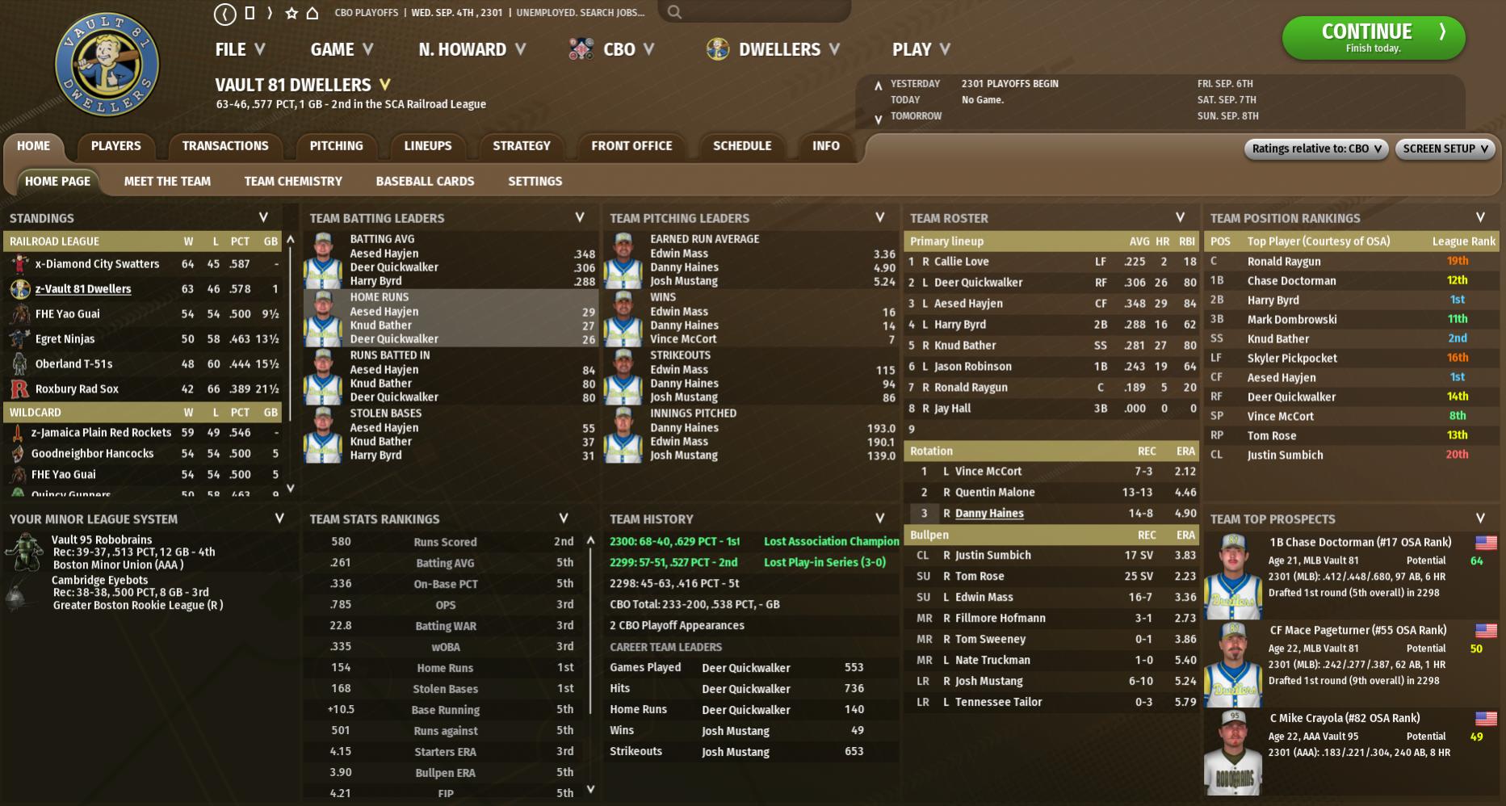The width and height of the screenshot is (1506, 806).
Task: Click the CBO league logo icon
Action: tap(581, 49)
